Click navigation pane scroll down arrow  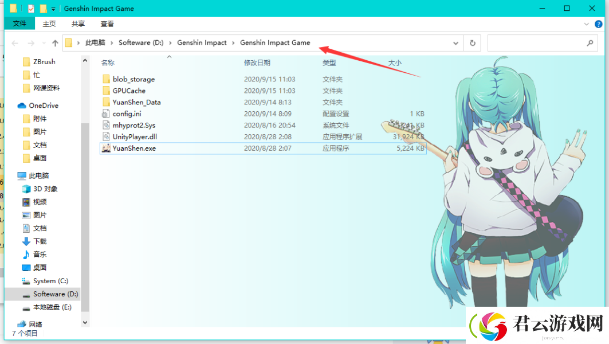click(x=85, y=323)
